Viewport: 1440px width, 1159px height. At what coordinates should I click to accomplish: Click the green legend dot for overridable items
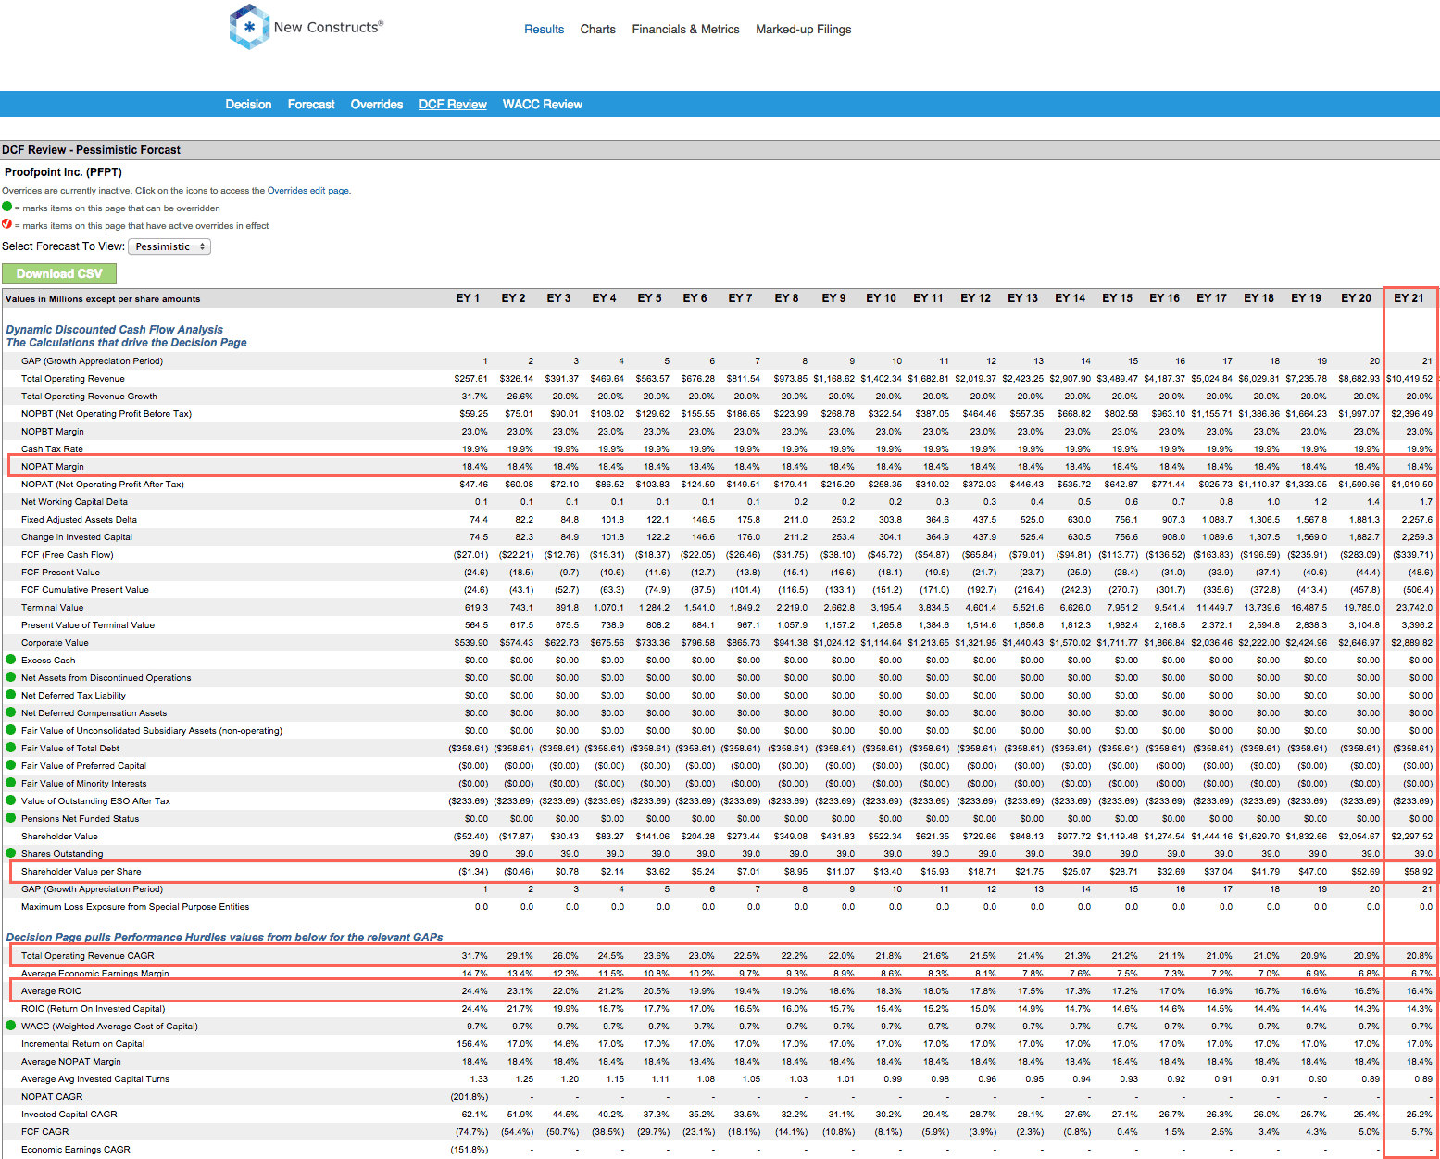point(7,207)
